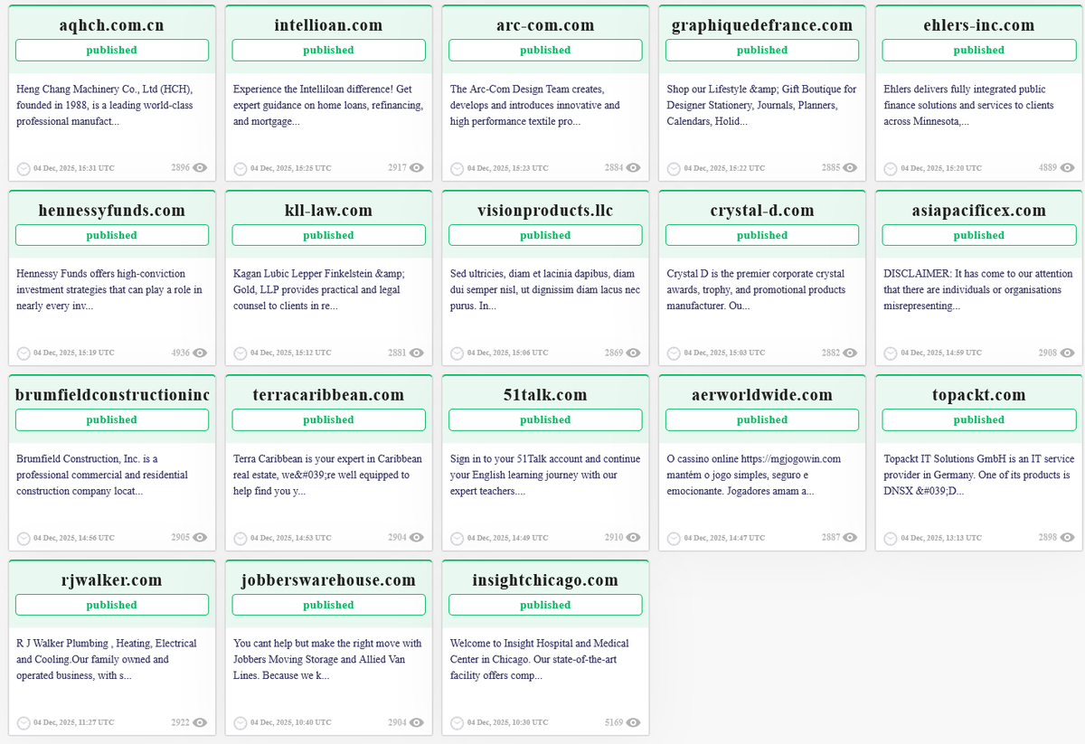This screenshot has width=1085, height=744.
Task: Click the clock icon on intellioan.com card
Action: [x=241, y=169]
